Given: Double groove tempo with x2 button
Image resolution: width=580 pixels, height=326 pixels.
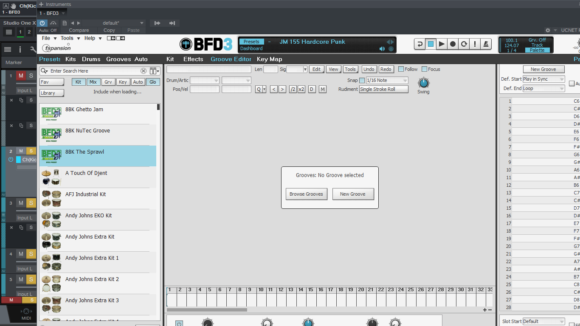Looking at the screenshot, I should tap(301, 89).
